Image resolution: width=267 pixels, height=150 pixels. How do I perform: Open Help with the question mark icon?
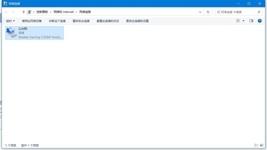[x=260, y=21]
